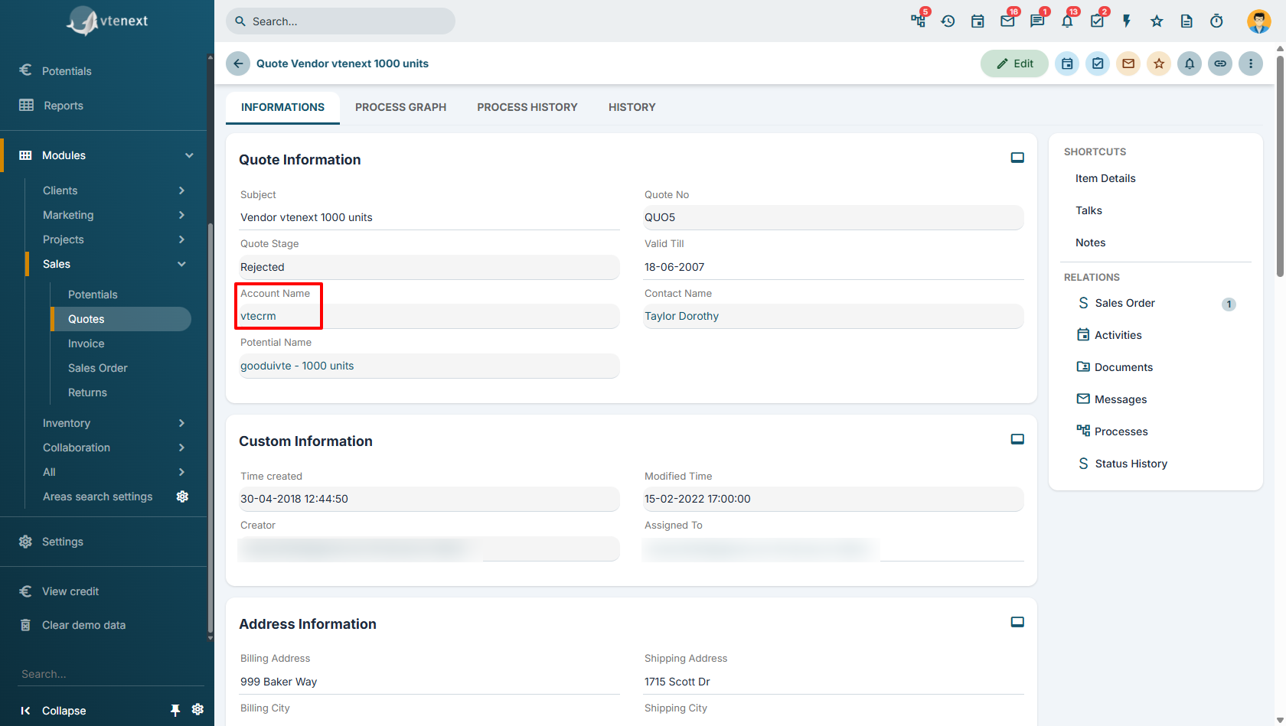Open mail icon with 16 badge
The width and height of the screenshot is (1286, 726).
tap(1007, 21)
